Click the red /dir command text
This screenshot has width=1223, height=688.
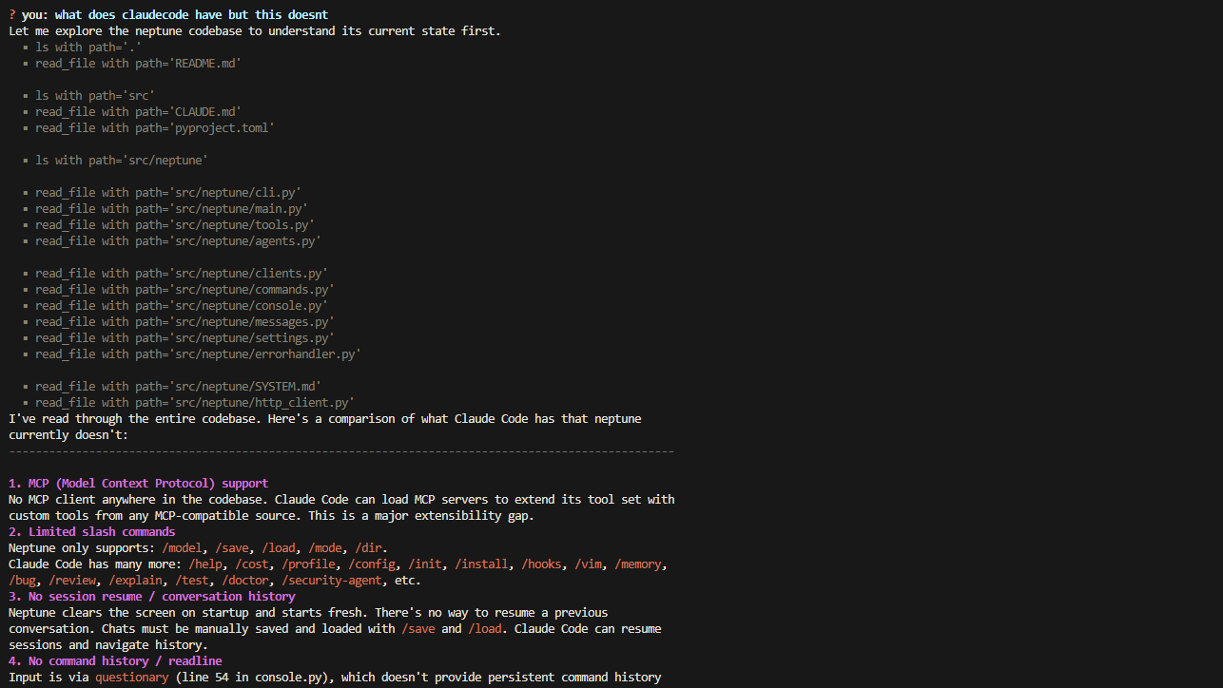[368, 547]
